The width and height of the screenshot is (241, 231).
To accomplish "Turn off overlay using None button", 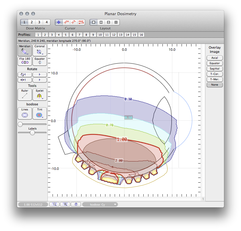I will tap(214, 84).
